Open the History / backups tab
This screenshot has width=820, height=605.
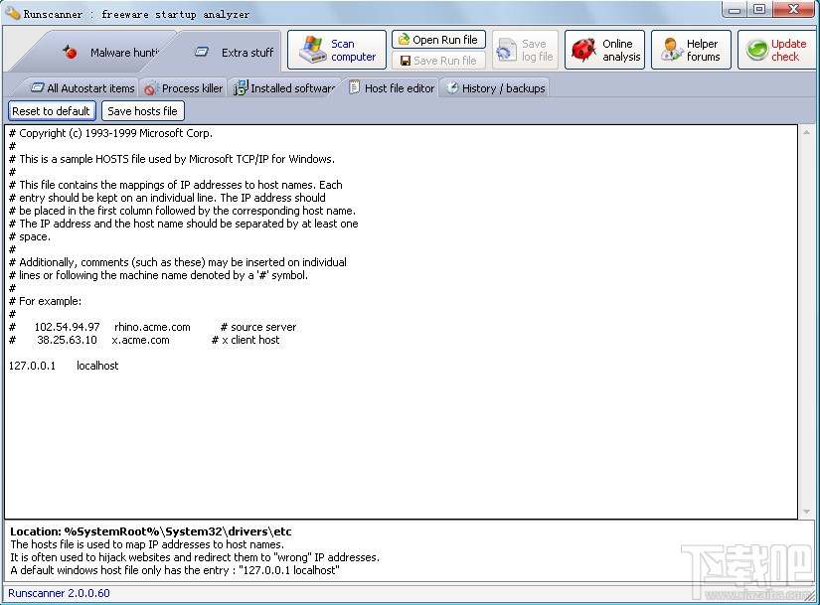pyautogui.click(x=495, y=87)
